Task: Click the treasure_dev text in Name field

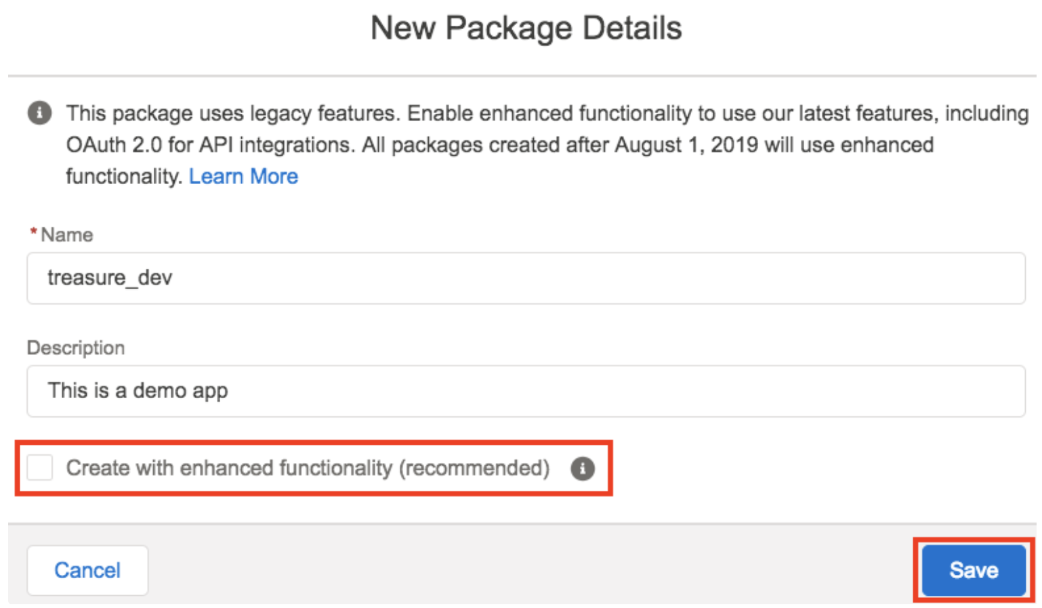Action: [x=110, y=278]
